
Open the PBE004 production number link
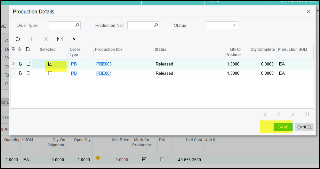104,73
